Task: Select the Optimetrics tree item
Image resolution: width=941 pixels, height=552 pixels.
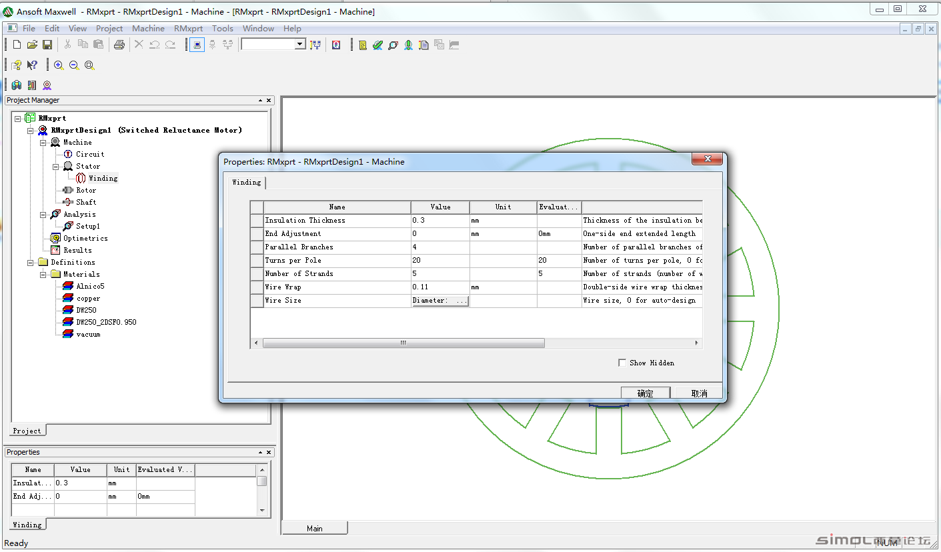Action: 85,238
